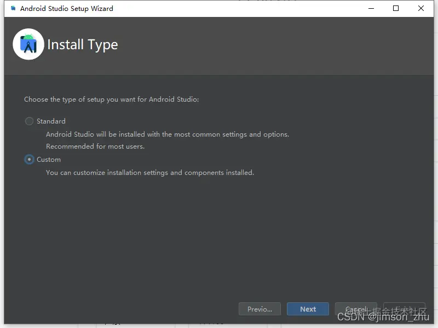
Task: Click the Android Studio logo in header
Action: (x=28, y=44)
